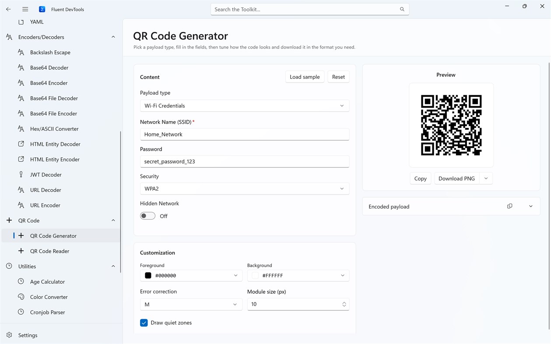Click the Network Name SSID field
551x344 pixels.
point(245,134)
